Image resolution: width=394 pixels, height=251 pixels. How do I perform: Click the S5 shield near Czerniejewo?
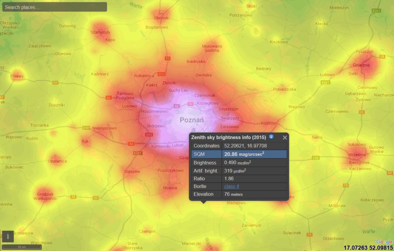point(362,112)
